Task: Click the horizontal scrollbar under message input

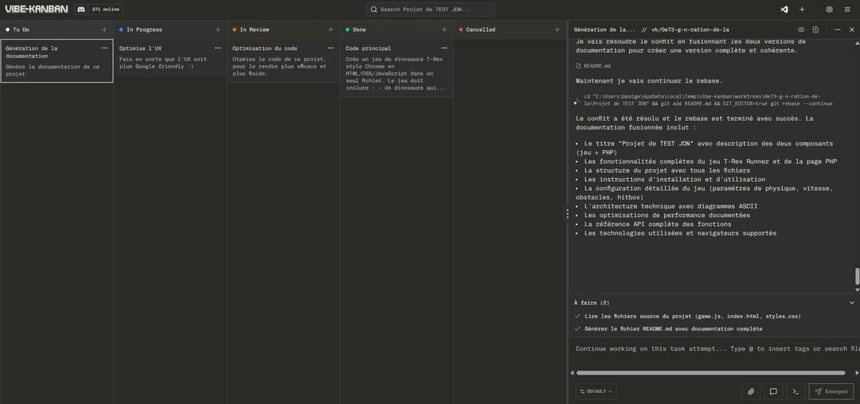Action: (710, 372)
